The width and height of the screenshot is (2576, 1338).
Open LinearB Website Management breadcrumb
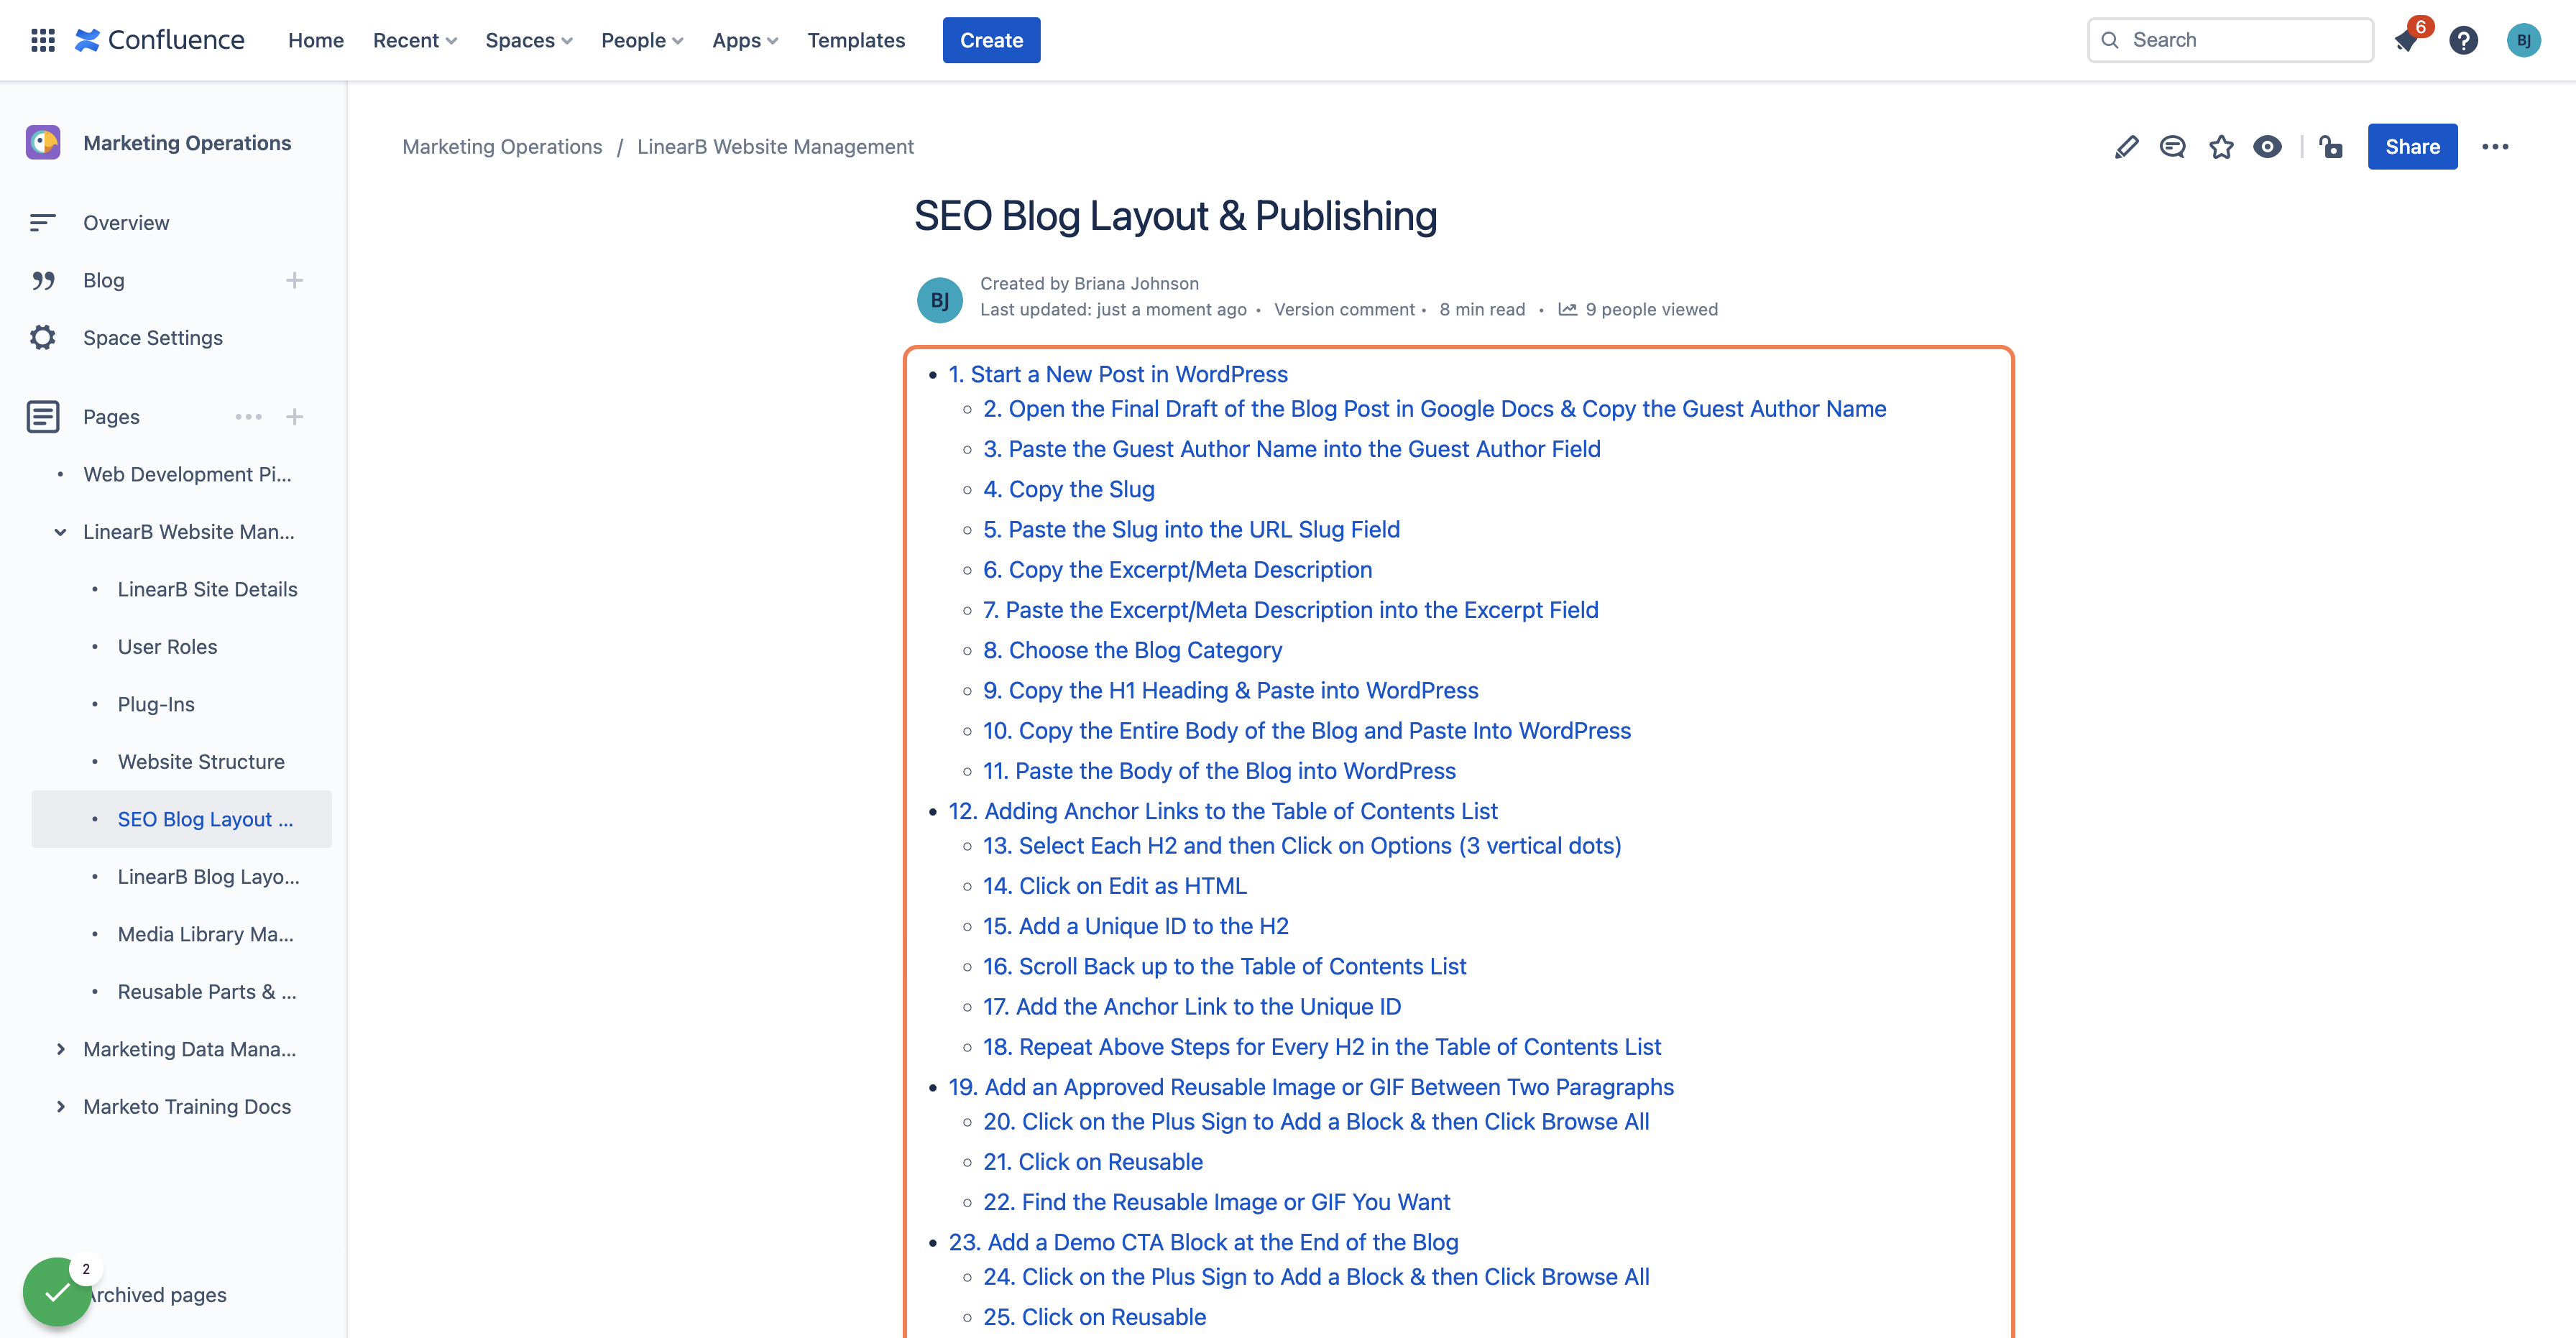point(775,147)
